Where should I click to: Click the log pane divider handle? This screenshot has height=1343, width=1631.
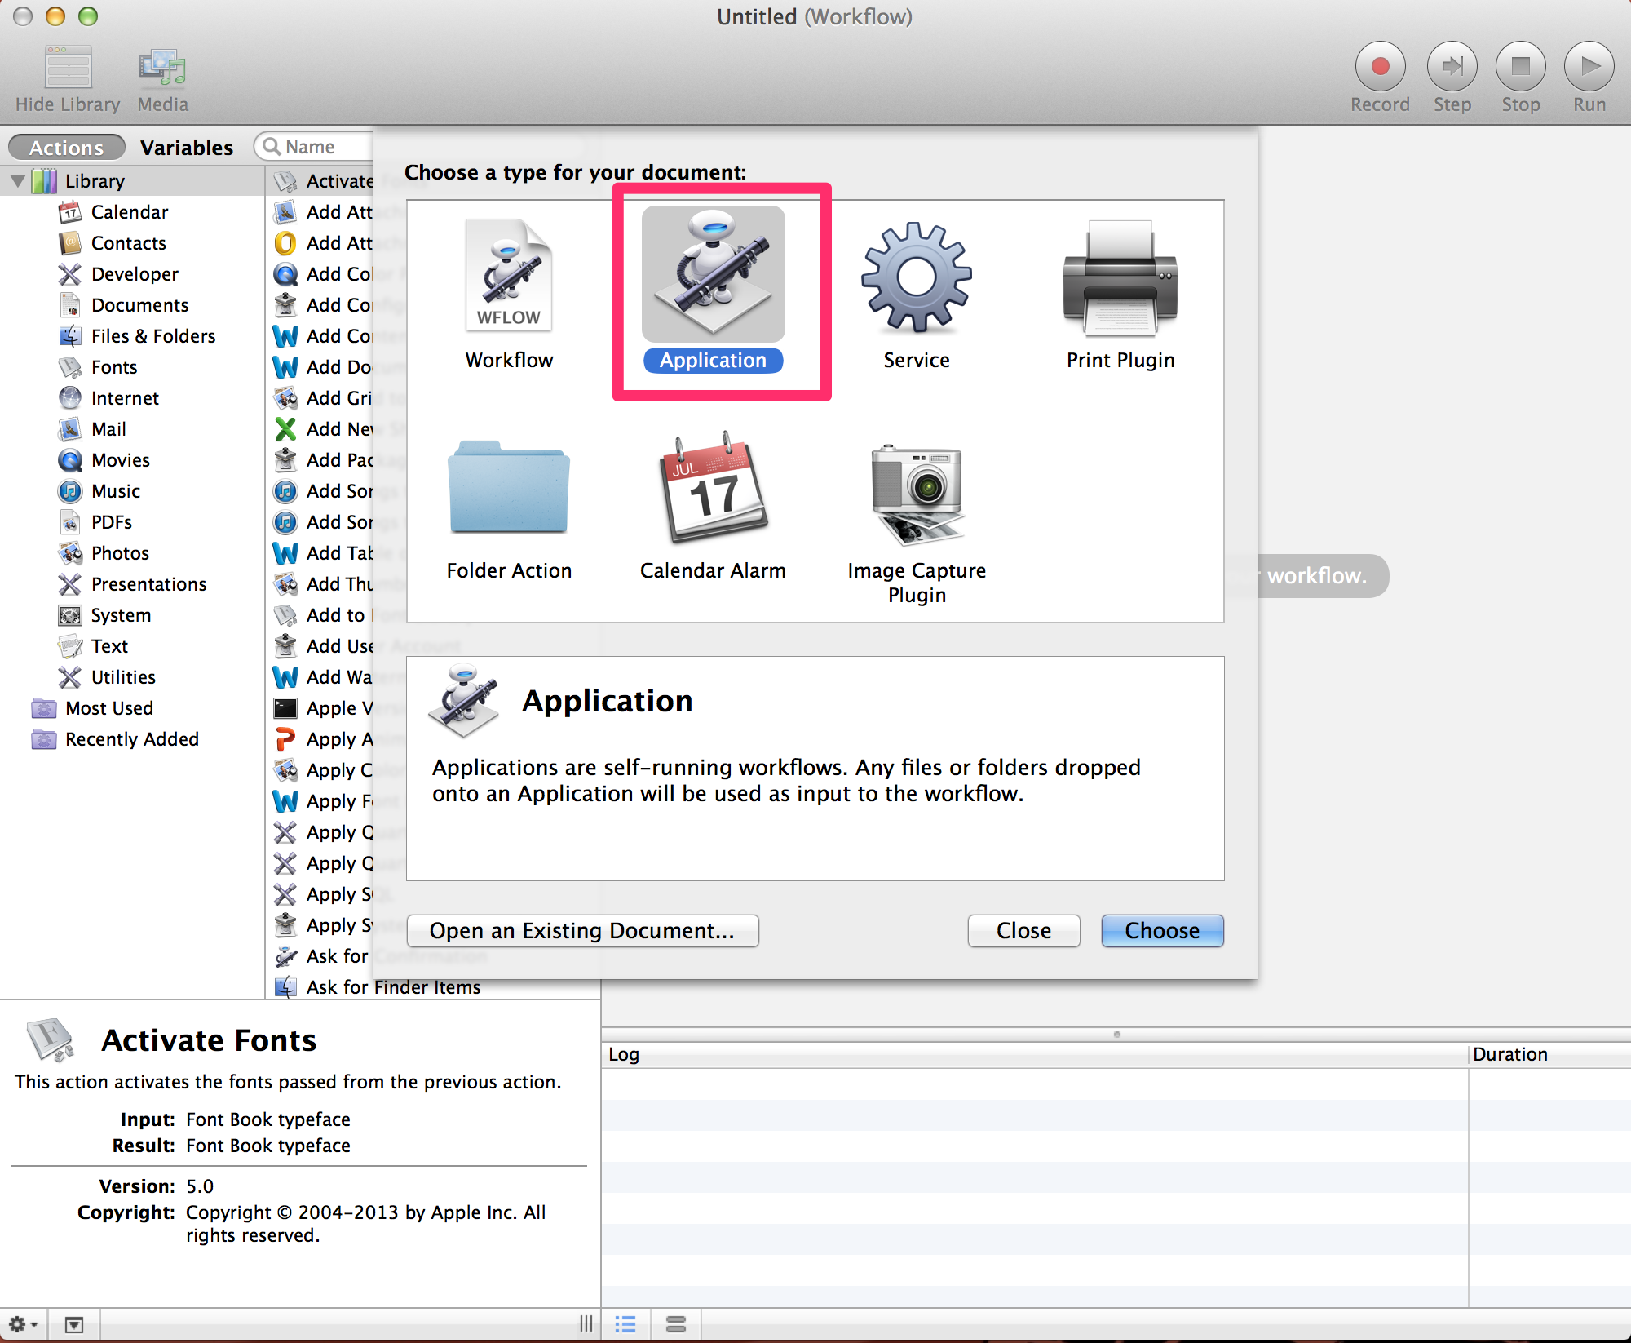click(1116, 1035)
